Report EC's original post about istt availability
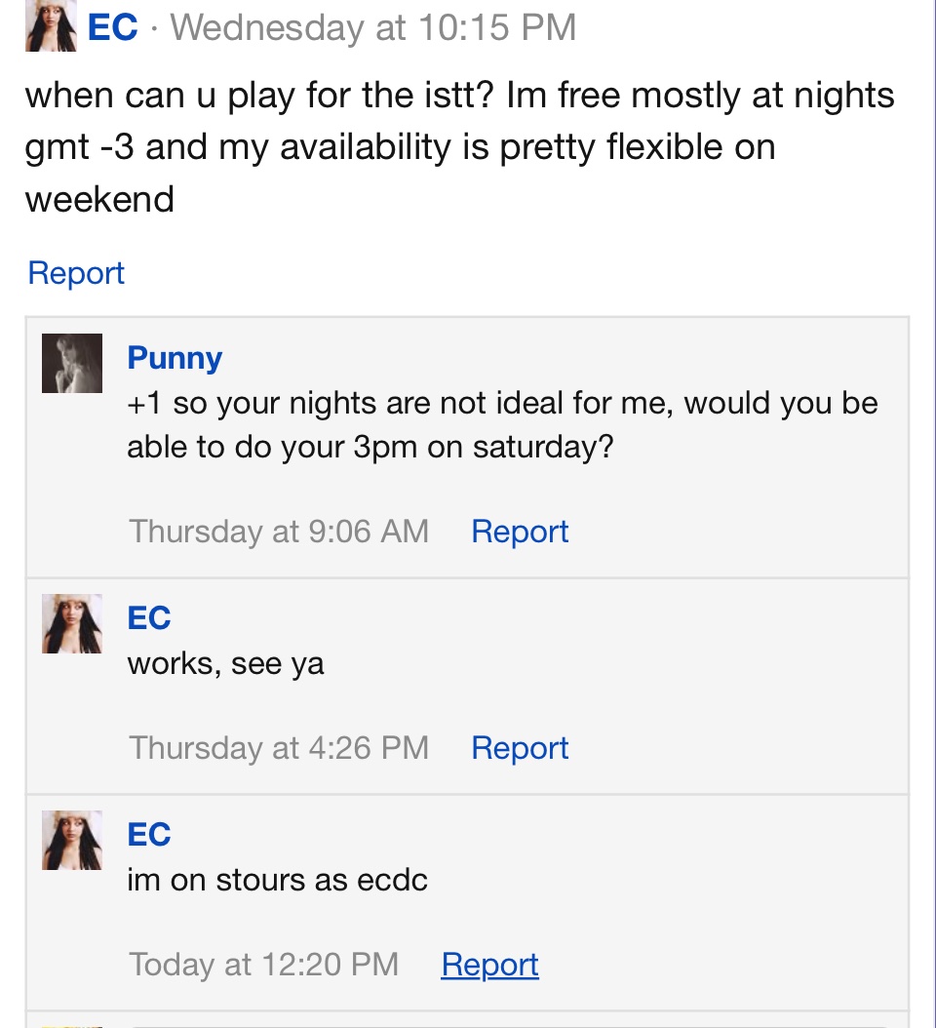Viewport: 936px width, 1028px height. click(76, 272)
